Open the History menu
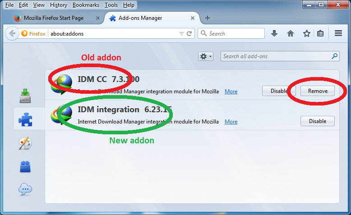The image size is (351, 215). tap(59, 5)
